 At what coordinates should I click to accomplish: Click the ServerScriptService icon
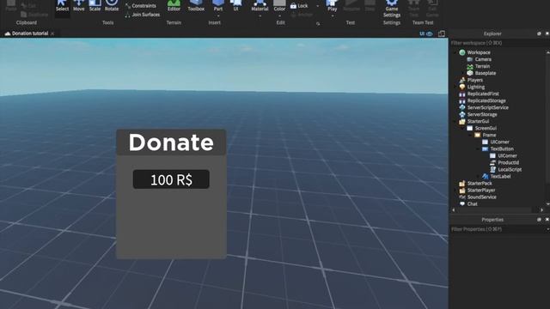(x=462, y=107)
